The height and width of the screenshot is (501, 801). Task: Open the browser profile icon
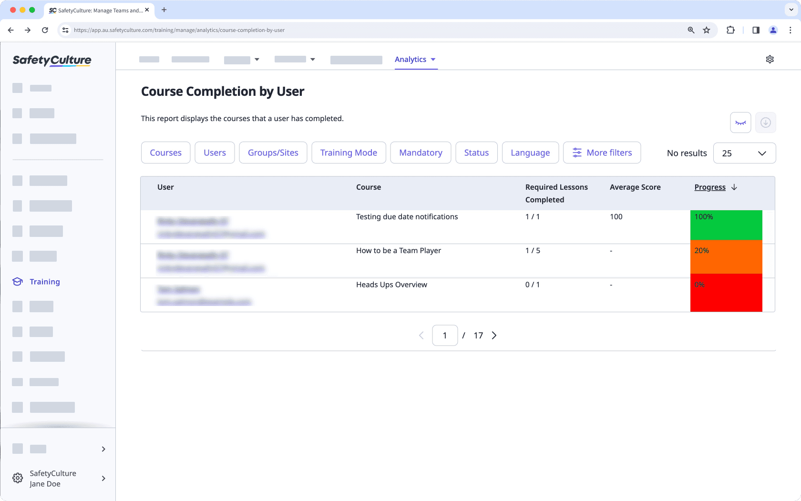(x=773, y=30)
